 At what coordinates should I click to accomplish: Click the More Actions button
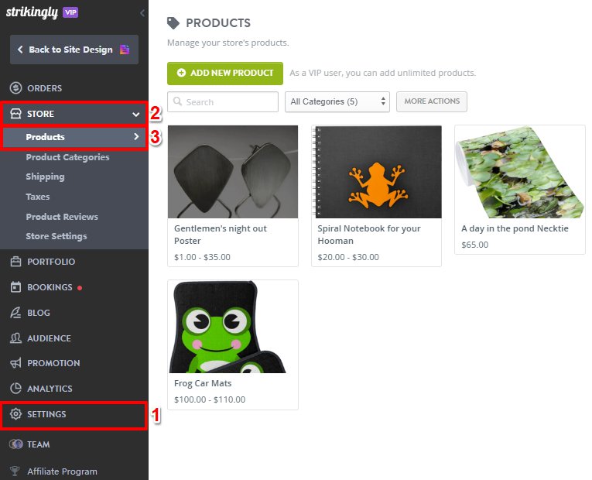pos(432,101)
